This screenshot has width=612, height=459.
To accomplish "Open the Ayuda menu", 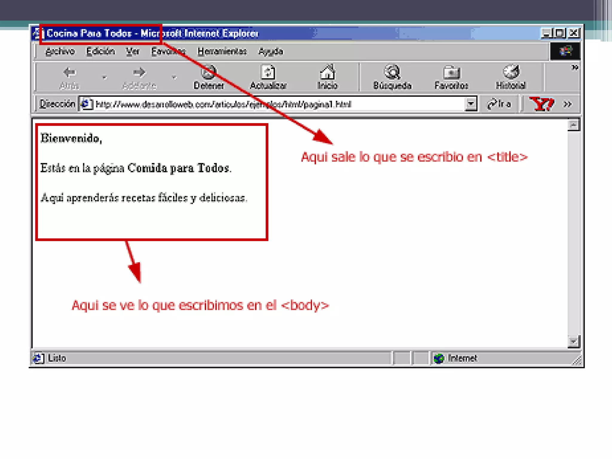I will tap(270, 52).
